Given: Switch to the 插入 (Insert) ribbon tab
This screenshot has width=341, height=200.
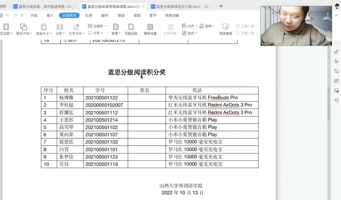Looking at the screenshot, I should 50,15.
